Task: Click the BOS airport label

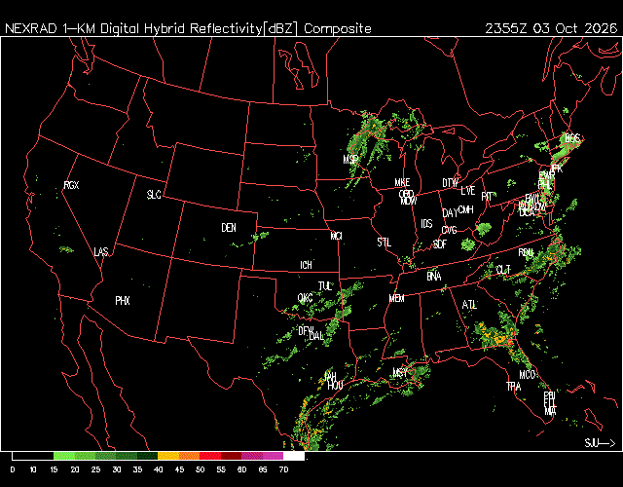Action: click(x=572, y=138)
